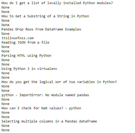Click 'Using Python 3 in virtualenv'

point(29,69)
